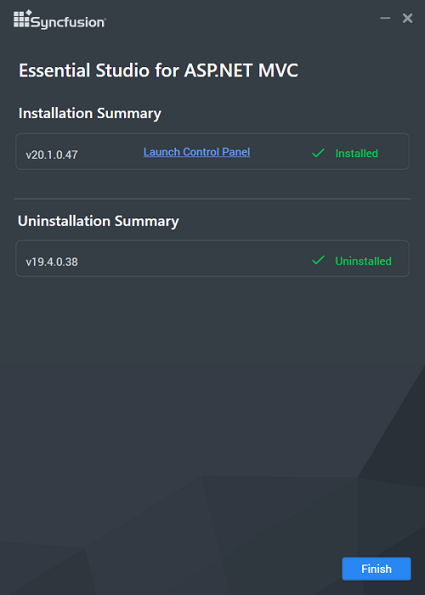Click the green checkmark beside Installed

318,153
